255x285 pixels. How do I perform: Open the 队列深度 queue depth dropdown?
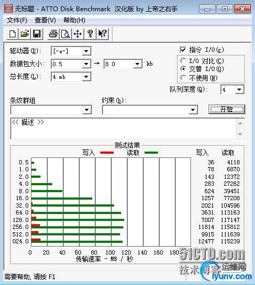click(240, 90)
